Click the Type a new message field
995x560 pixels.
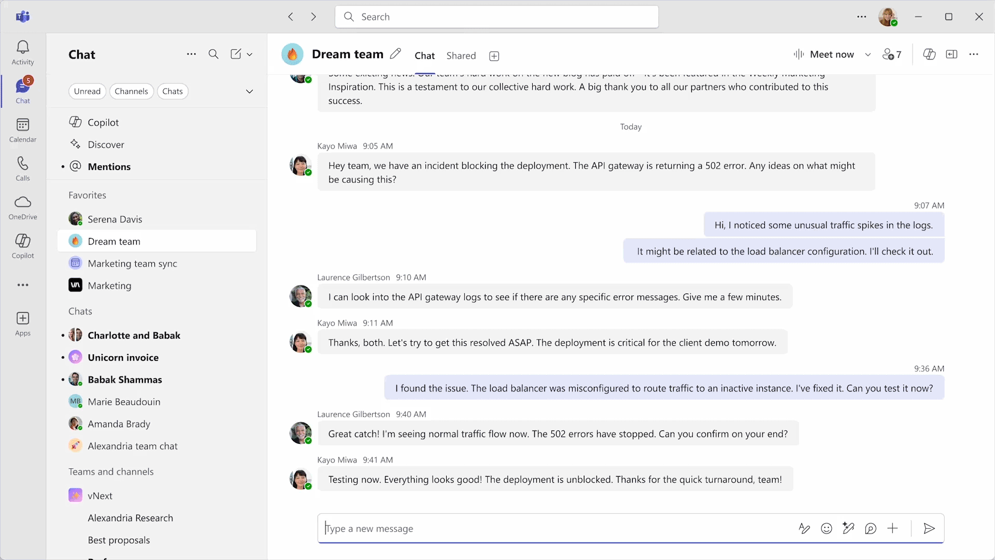[555, 528]
